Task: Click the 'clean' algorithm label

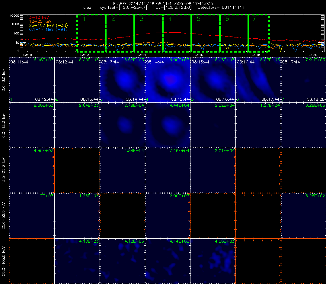Action: [x=88, y=8]
